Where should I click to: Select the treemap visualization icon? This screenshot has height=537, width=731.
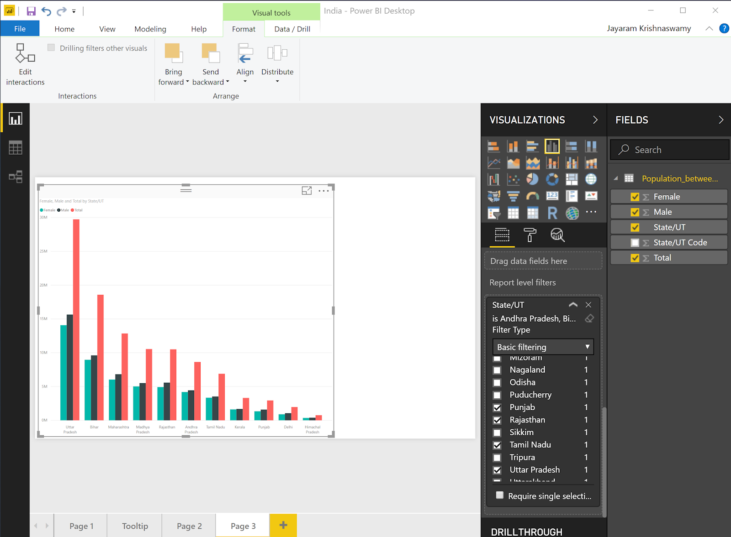click(x=572, y=179)
